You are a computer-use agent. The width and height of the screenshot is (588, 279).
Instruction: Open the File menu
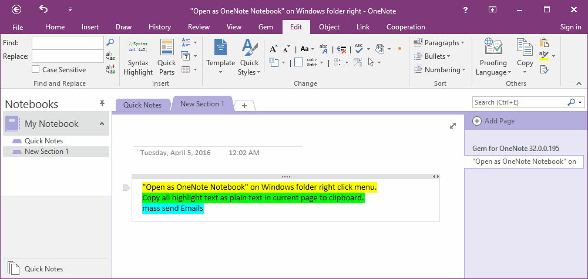[18, 27]
